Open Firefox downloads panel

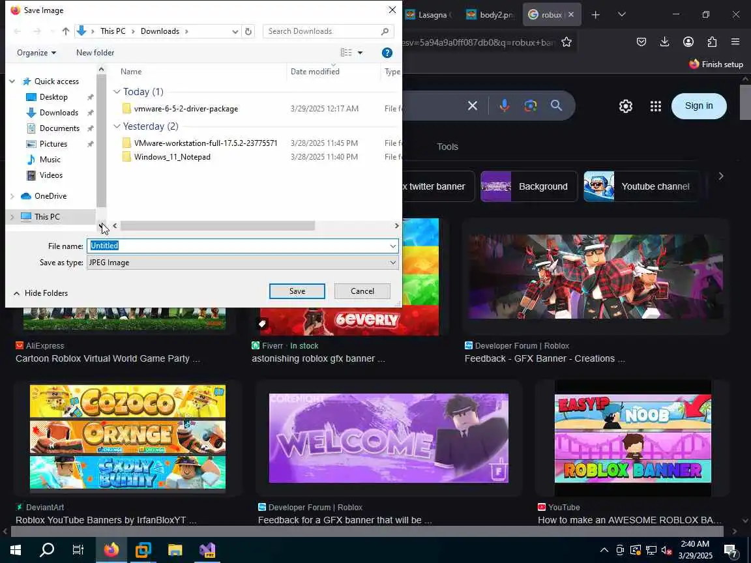coord(664,42)
